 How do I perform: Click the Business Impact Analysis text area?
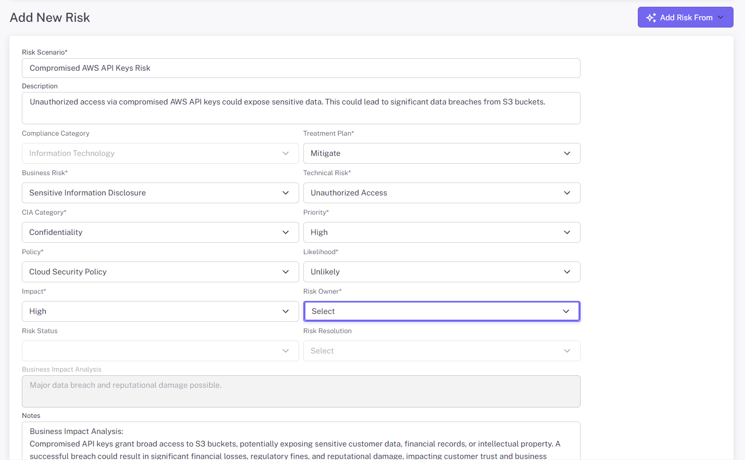point(301,391)
